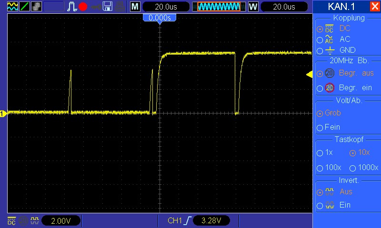
Task: Click the 2.00V channel scale readout
Action: [x=60, y=221]
